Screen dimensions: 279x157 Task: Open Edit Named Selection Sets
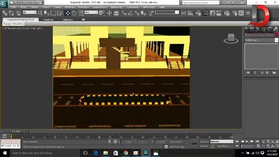click(x=151, y=13)
